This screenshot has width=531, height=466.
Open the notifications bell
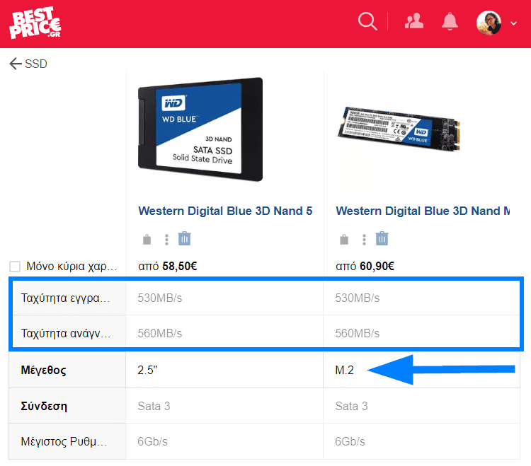tap(450, 21)
